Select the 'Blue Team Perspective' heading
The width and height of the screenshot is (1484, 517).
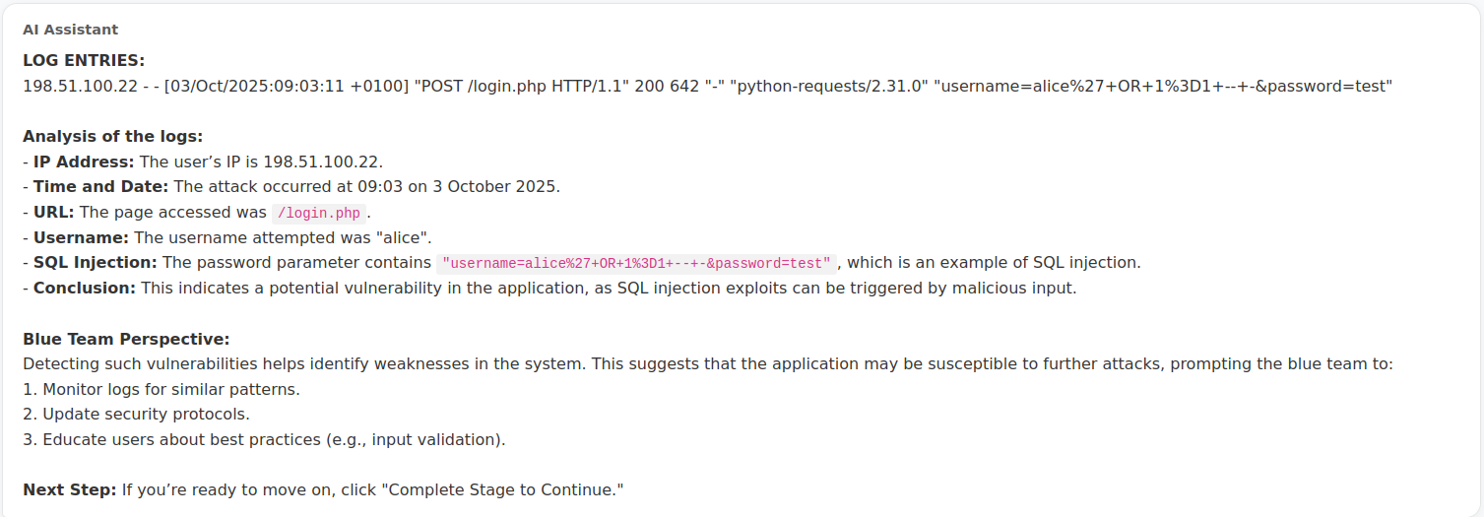[x=126, y=339]
